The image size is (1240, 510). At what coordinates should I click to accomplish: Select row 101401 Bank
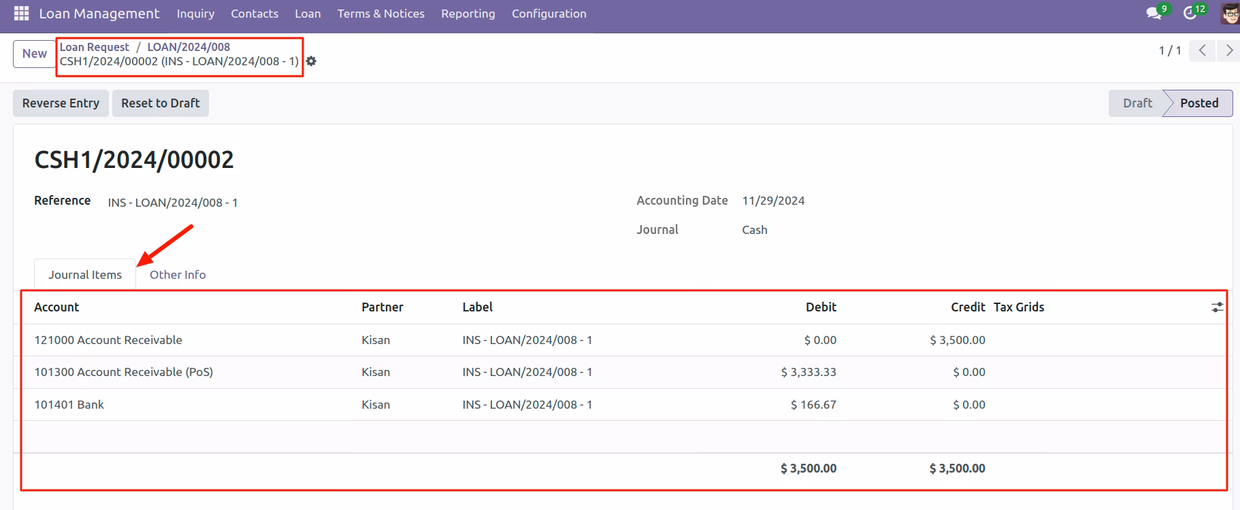coord(623,405)
